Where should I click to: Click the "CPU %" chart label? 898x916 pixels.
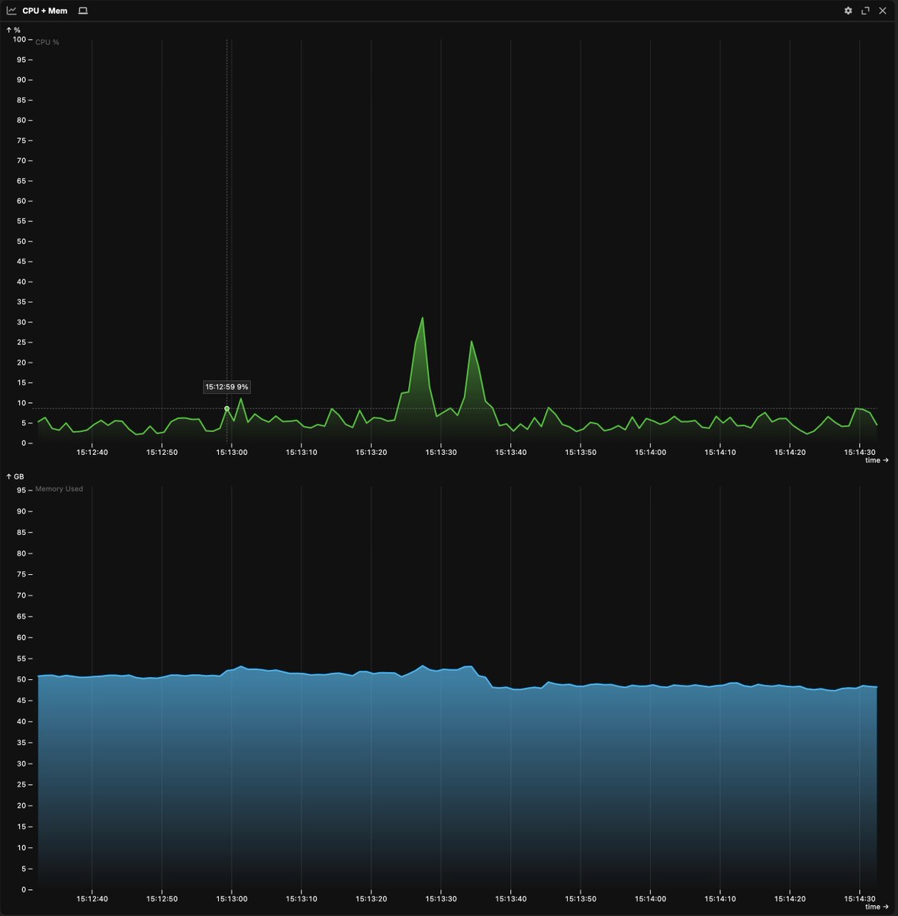[x=47, y=42]
